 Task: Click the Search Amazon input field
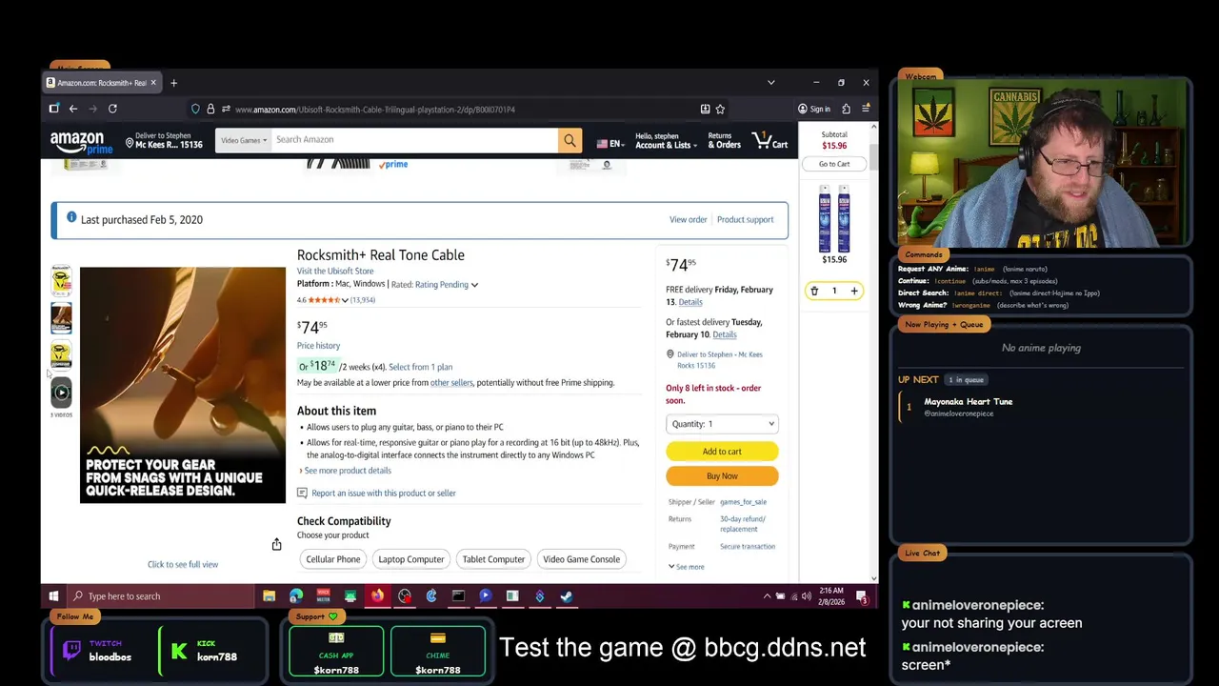tap(414, 140)
